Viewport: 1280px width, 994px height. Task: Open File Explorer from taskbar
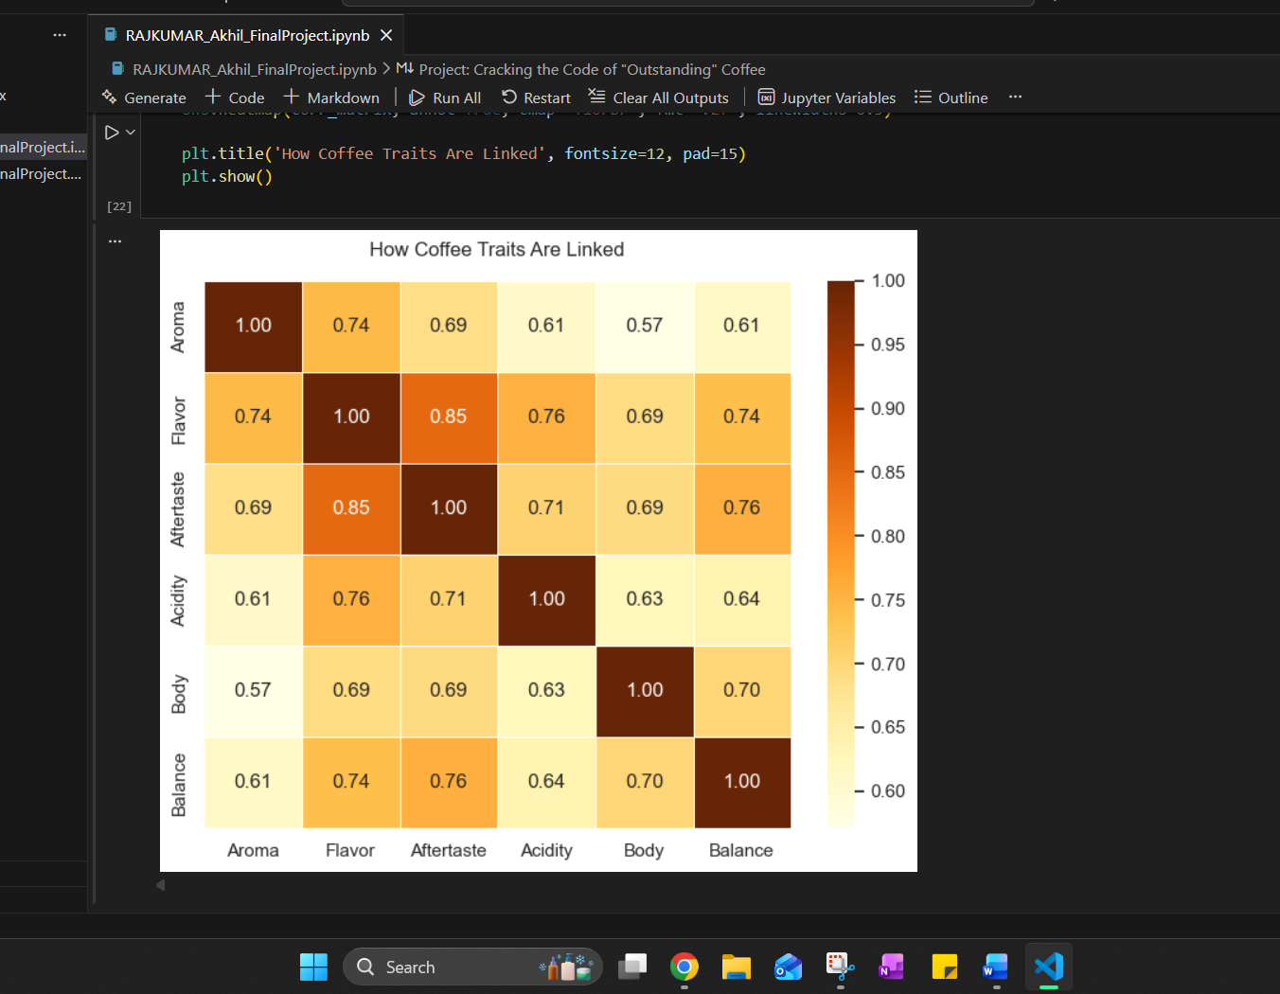pyautogui.click(x=737, y=967)
